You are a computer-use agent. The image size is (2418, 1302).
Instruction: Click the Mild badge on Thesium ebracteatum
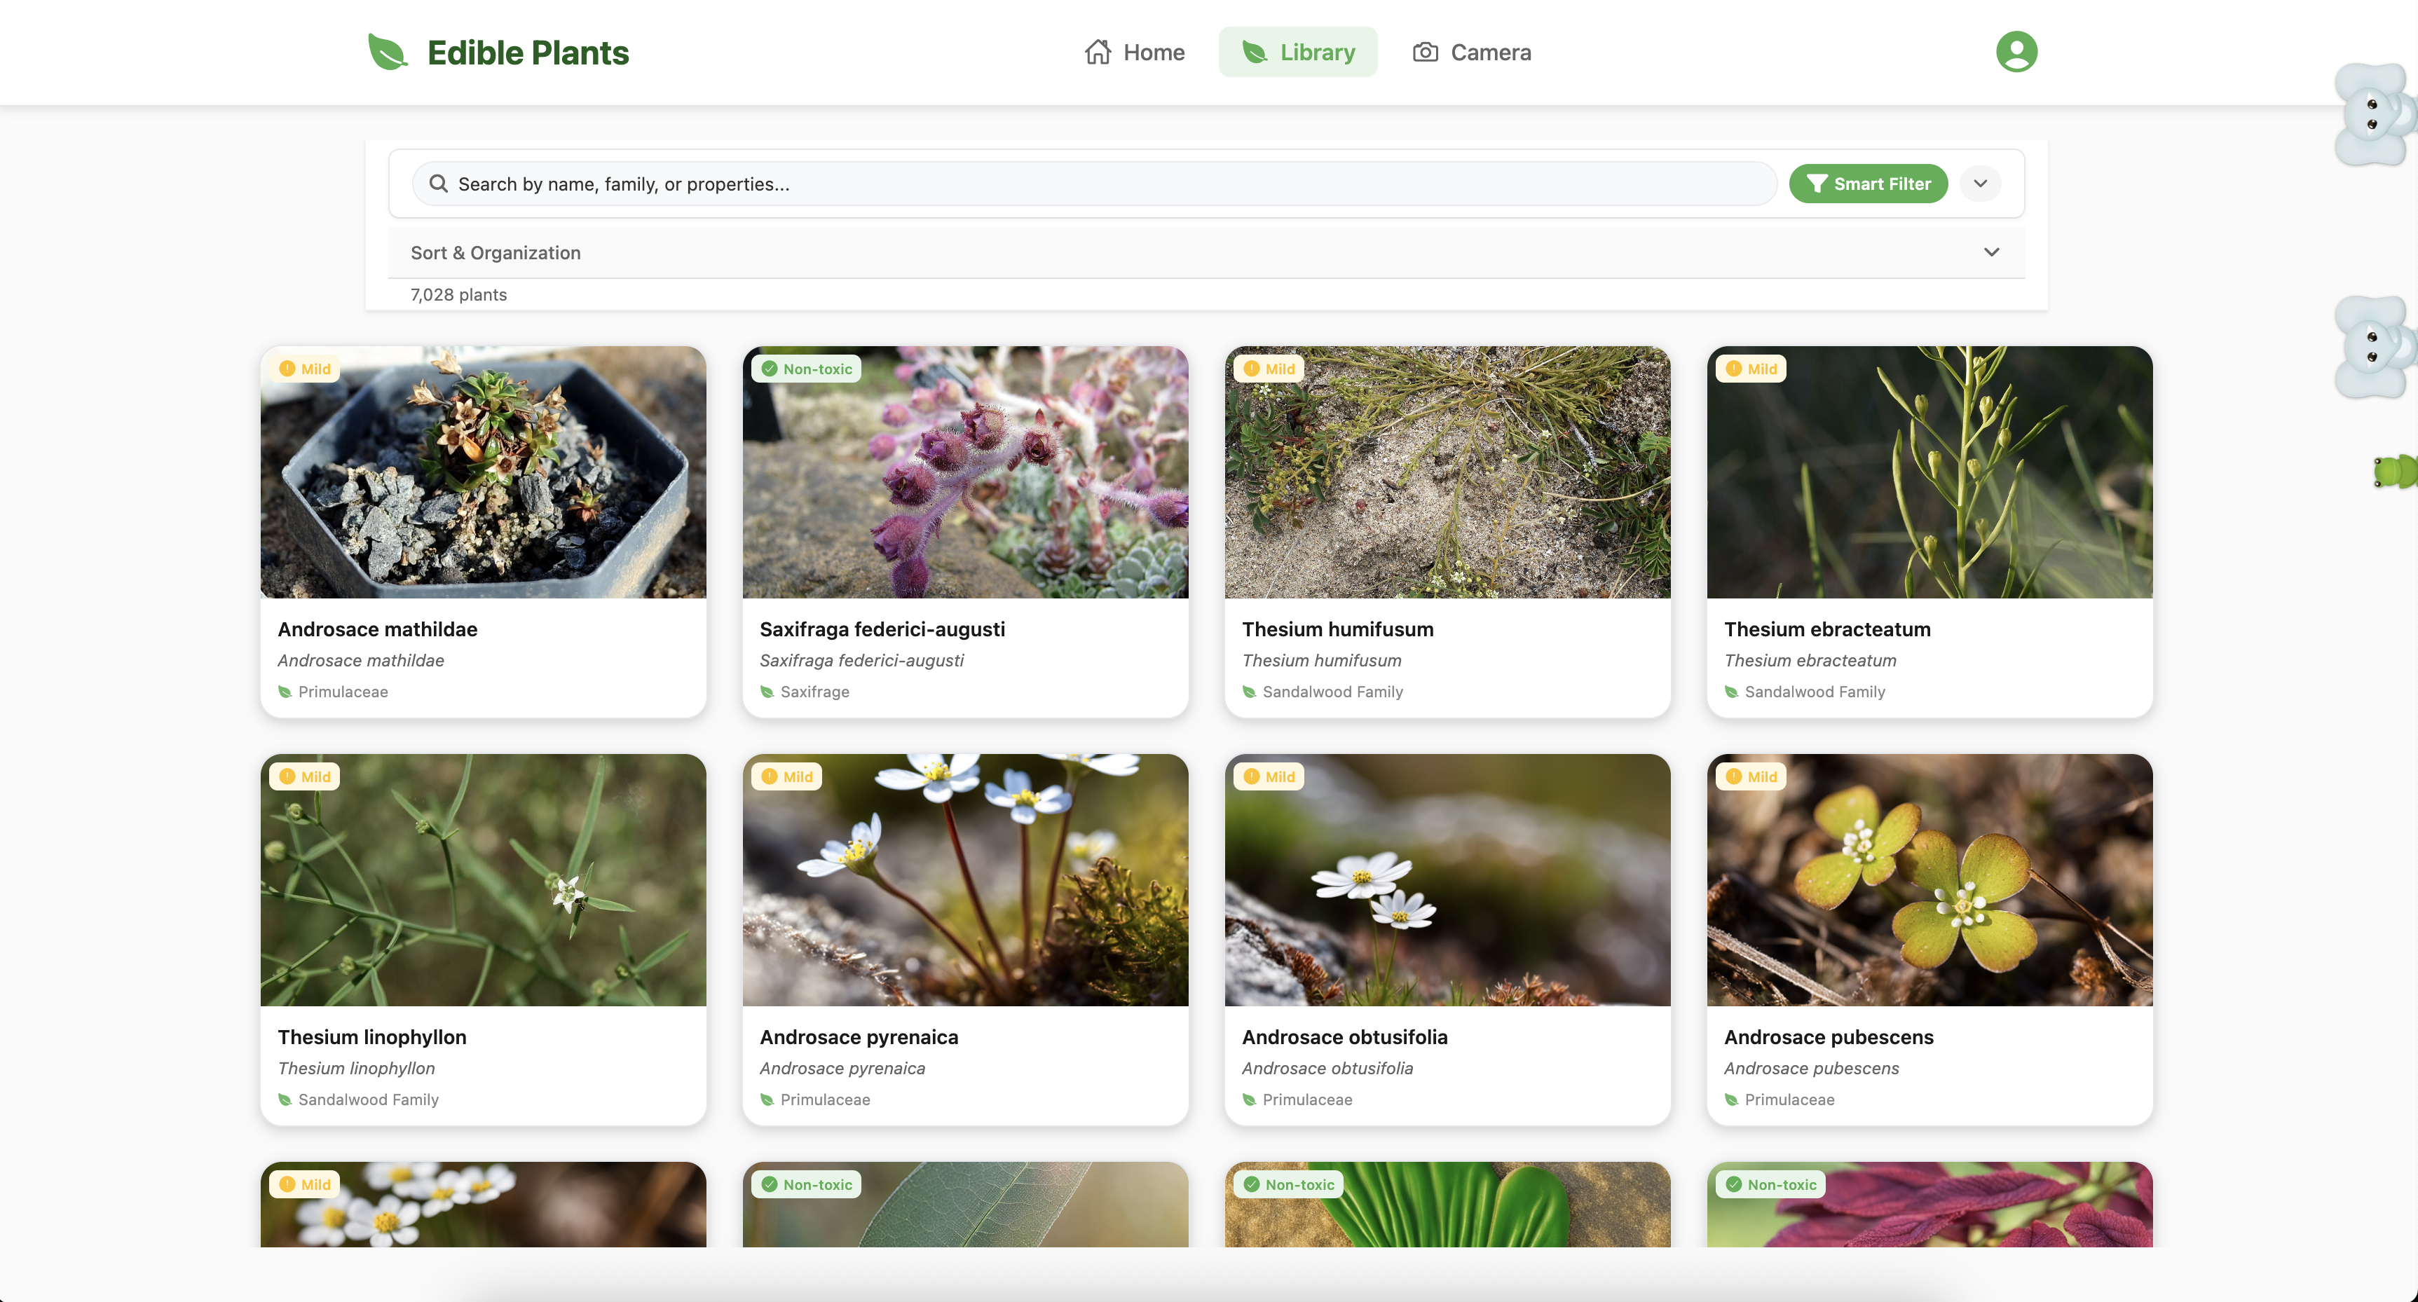click(1751, 369)
